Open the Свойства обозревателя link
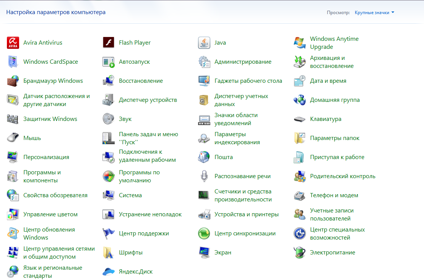 click(55, 195)
